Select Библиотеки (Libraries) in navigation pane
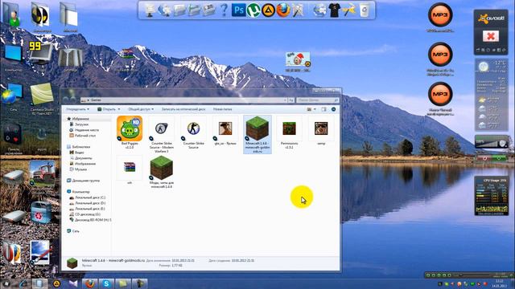Viewport: 515px width, 289px height. [x=78, y=147]
